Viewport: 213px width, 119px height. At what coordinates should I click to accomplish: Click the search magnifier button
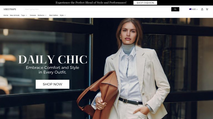tap(175, 9)
